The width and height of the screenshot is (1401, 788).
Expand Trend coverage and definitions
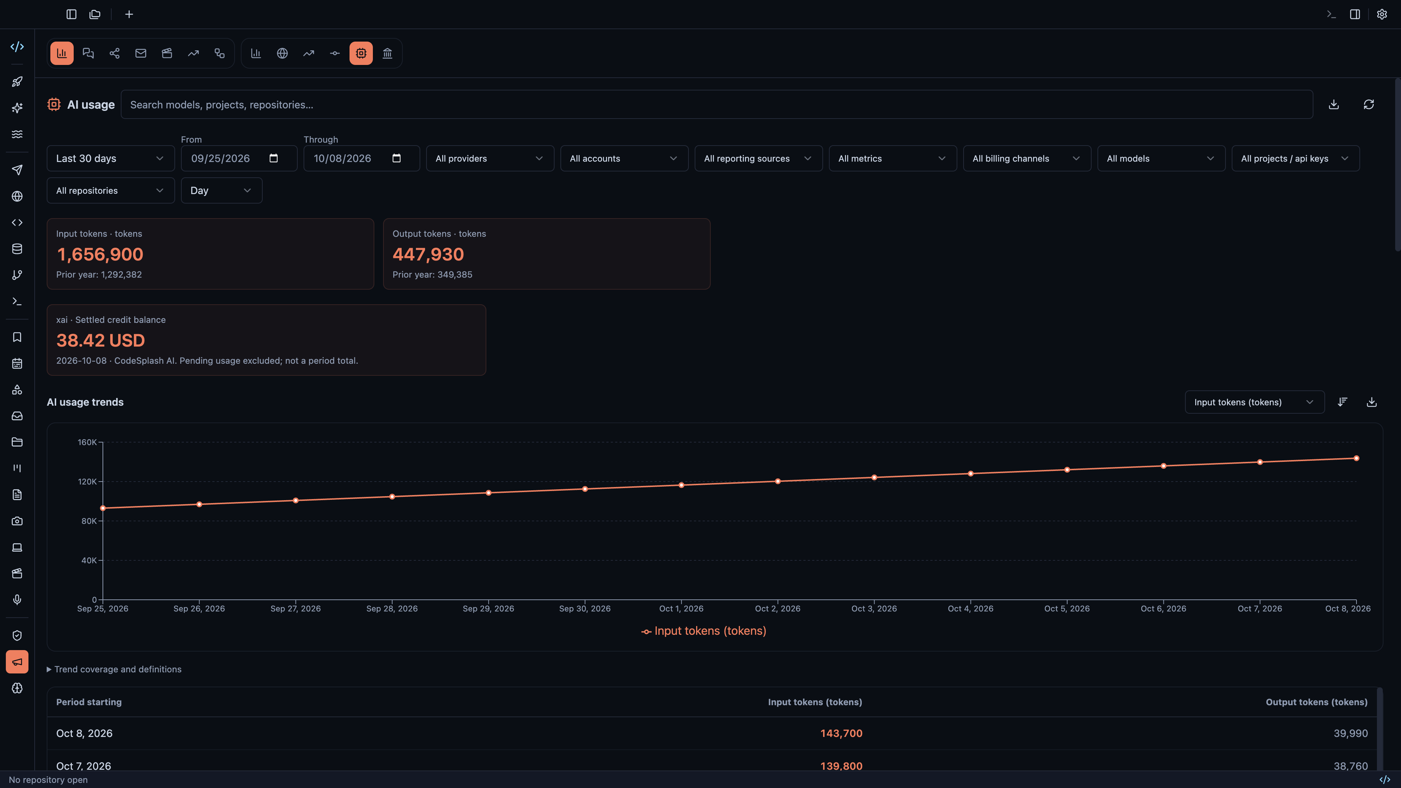(114, 669)
